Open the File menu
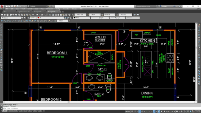 point(7,9)
